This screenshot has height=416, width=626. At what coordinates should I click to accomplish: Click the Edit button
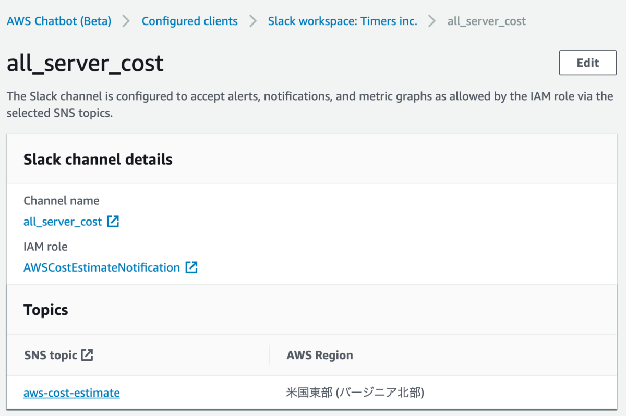click(588, 63)
